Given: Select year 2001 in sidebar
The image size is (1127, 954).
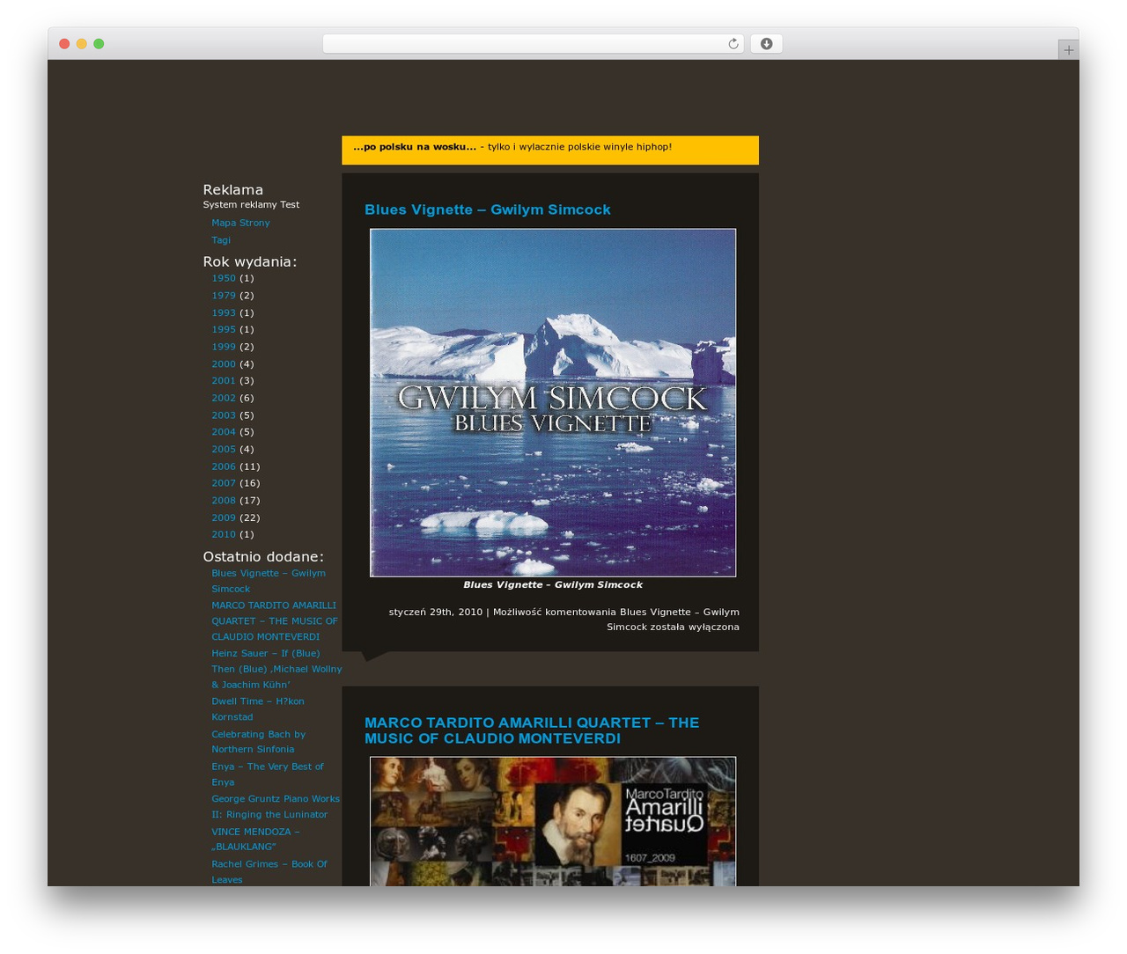Looking at the screenshot, I should (224, 381).
